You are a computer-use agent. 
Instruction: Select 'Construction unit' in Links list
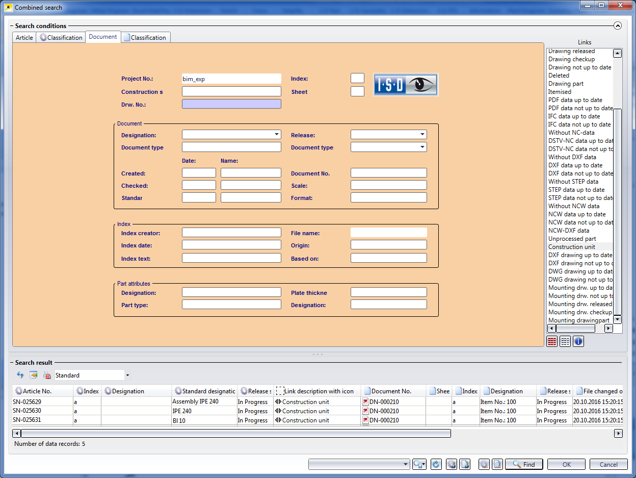(x=571, y=247)
